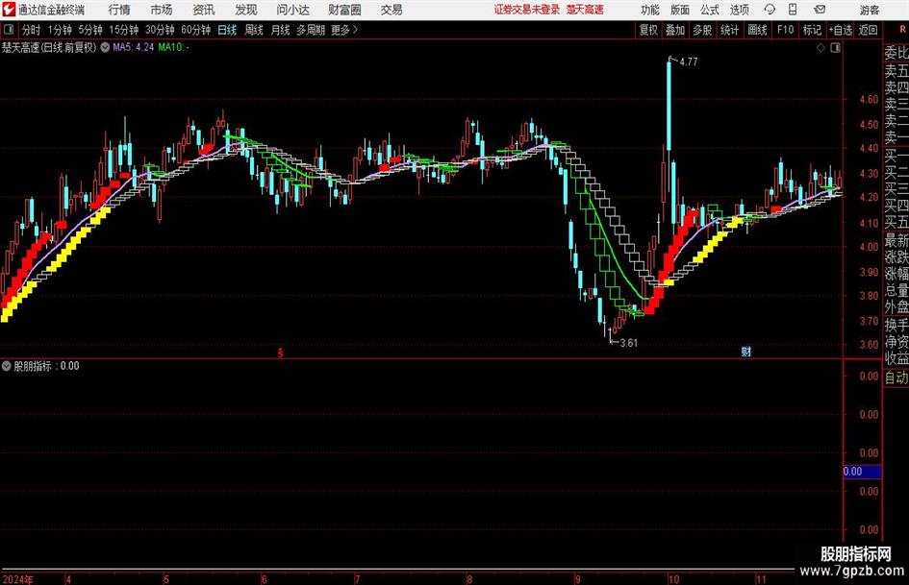Click the blue 财 financial report marker
Screen dimensions: 909x585
coord(746,352)
